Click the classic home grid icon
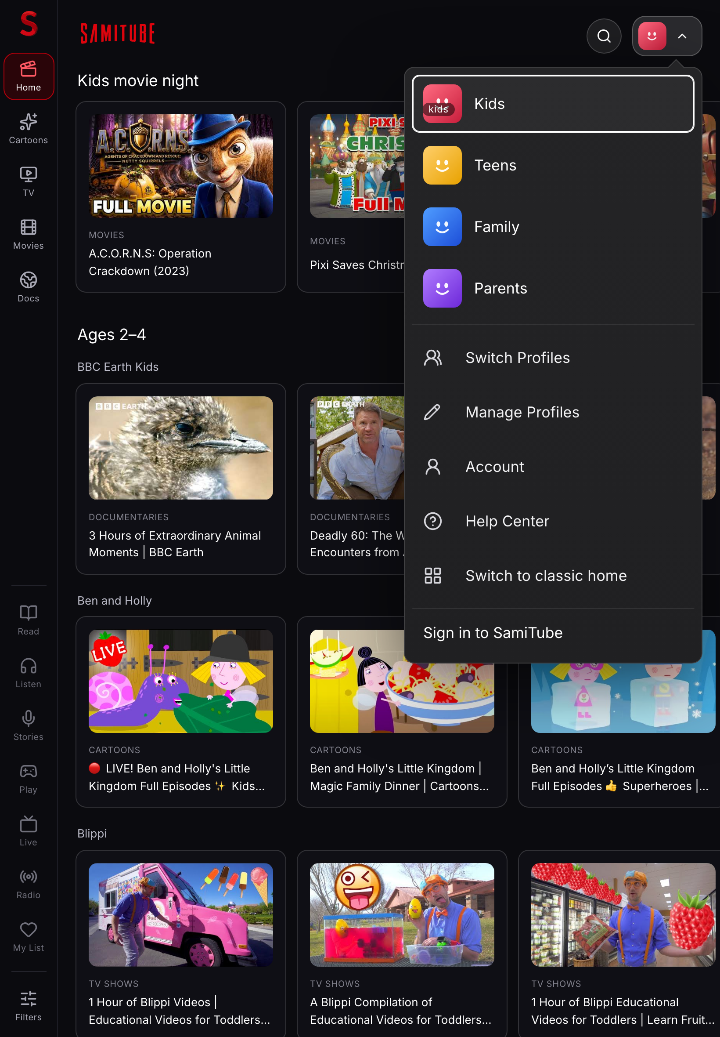Image resolution: width=720 pixels, height=1037 pixels. (x=432, y=576)
